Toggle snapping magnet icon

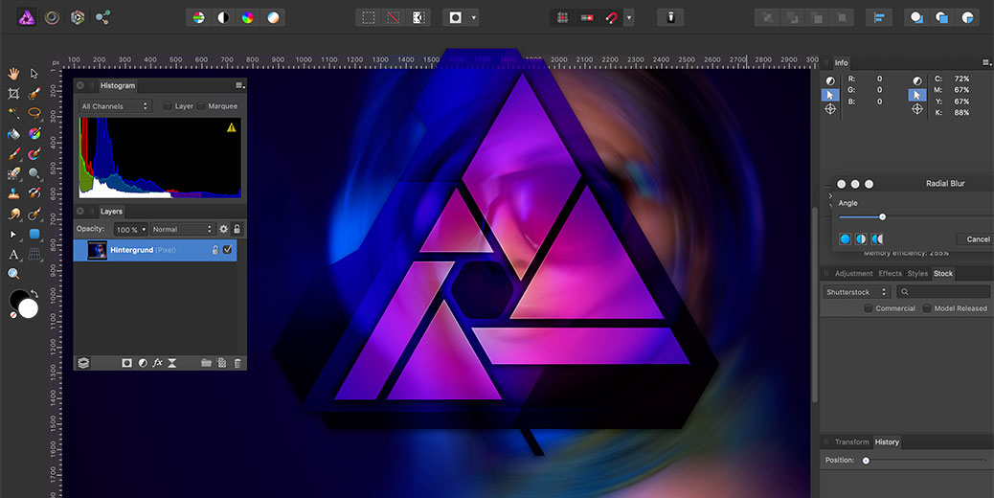(612, 17)
